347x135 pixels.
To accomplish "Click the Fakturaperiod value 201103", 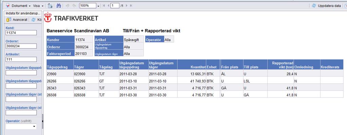I will pos(84,53).
